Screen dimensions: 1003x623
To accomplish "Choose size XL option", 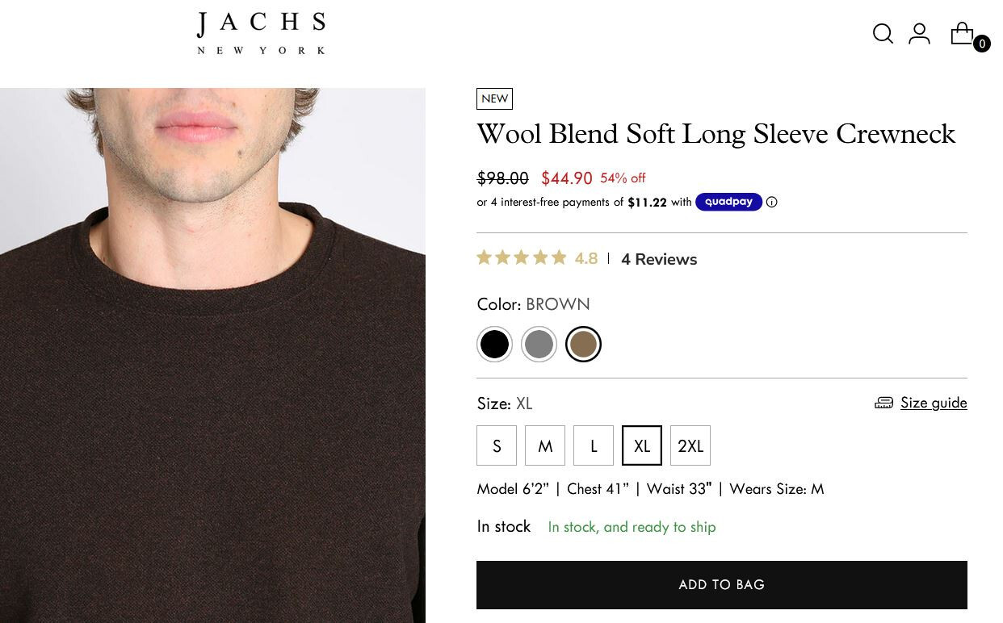I will pyautogui.click(x=642, y=445).
